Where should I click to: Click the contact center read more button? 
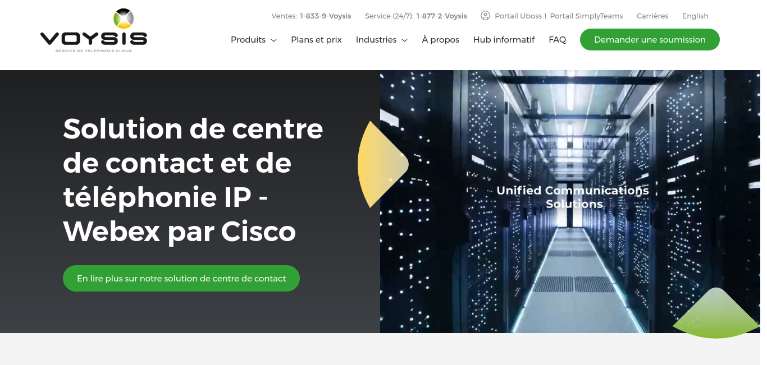point(181,278)
